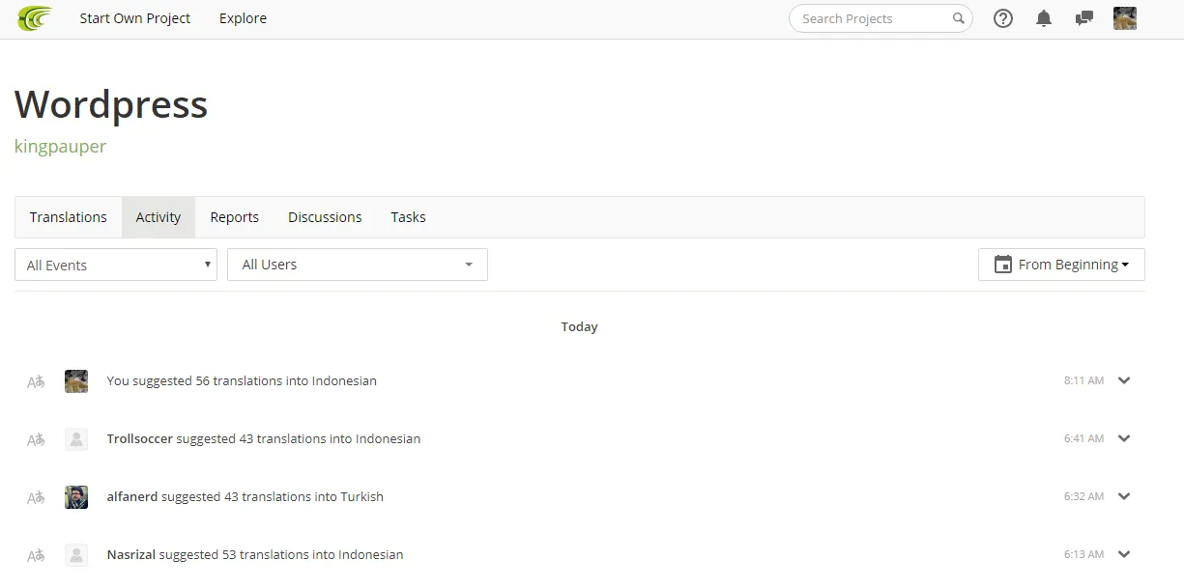Click the Today date heading
The image size is (1184, 588).
pyautogui.click(x=579, y=327)
